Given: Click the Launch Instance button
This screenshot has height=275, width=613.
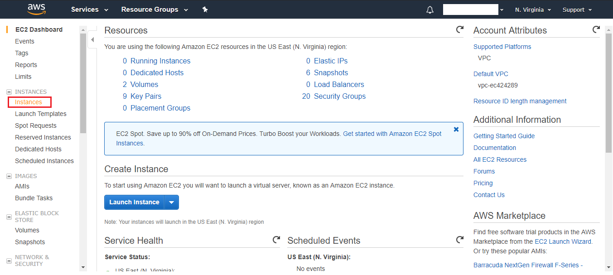Looking at the screenshot, I should tap(134, 203).
